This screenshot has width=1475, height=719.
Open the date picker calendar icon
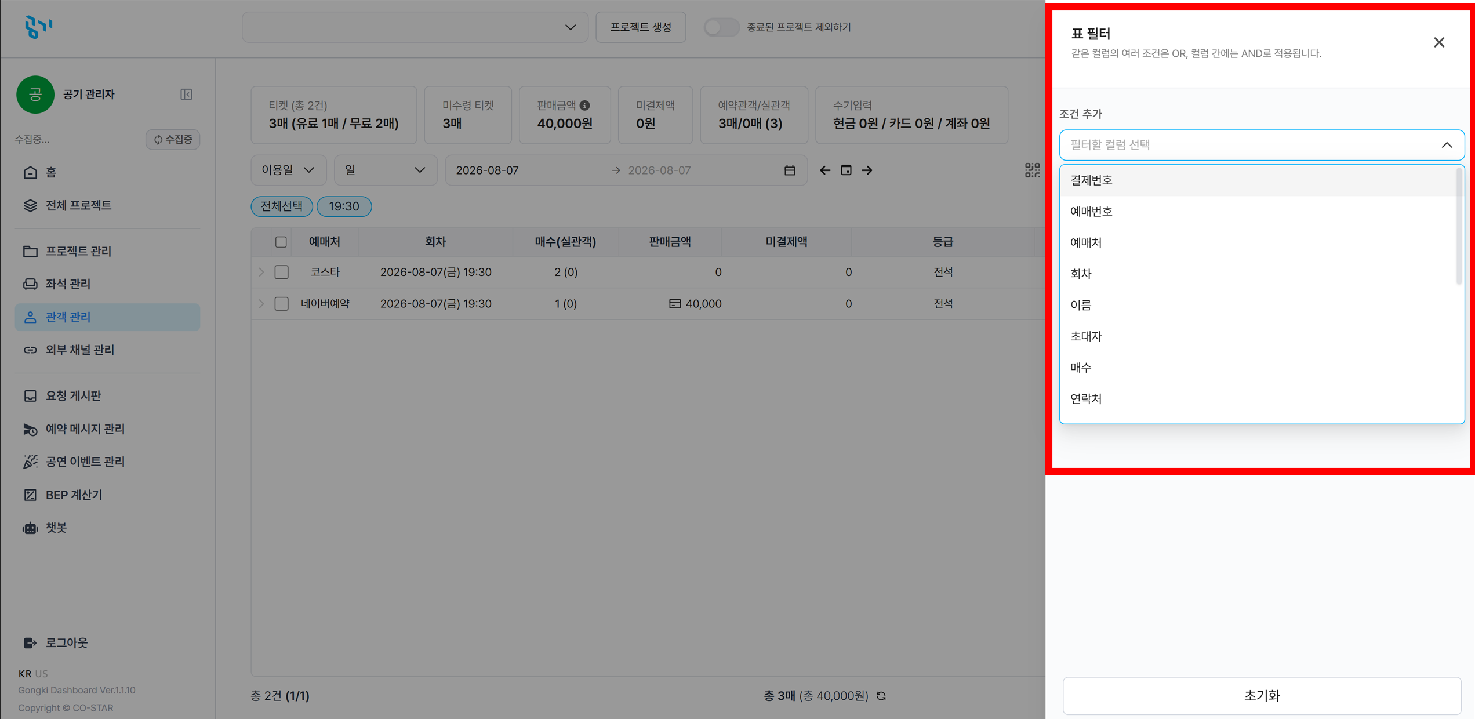tap(790, 170)
